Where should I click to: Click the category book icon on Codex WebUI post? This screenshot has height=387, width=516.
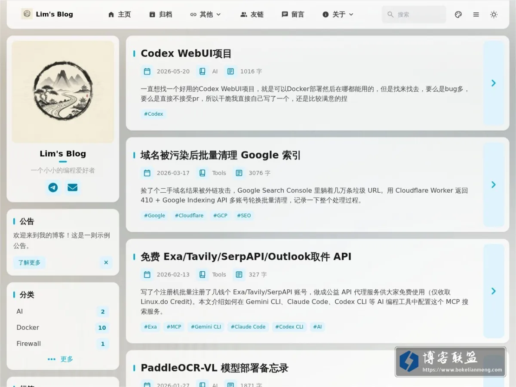[x=202, y=71]
